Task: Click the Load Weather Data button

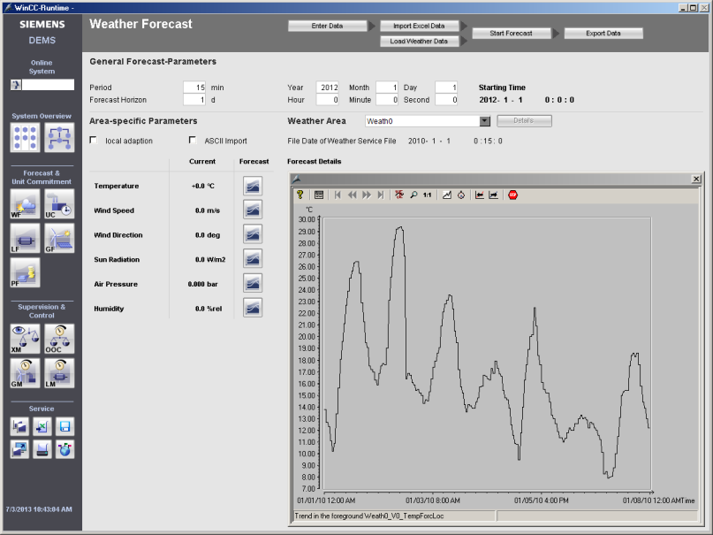Action: click(x=419, y=41)
